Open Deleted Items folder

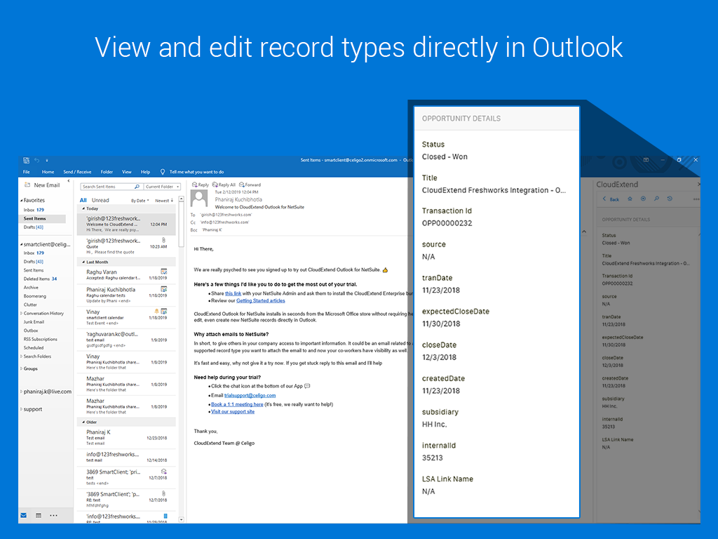tap(40, 279)
